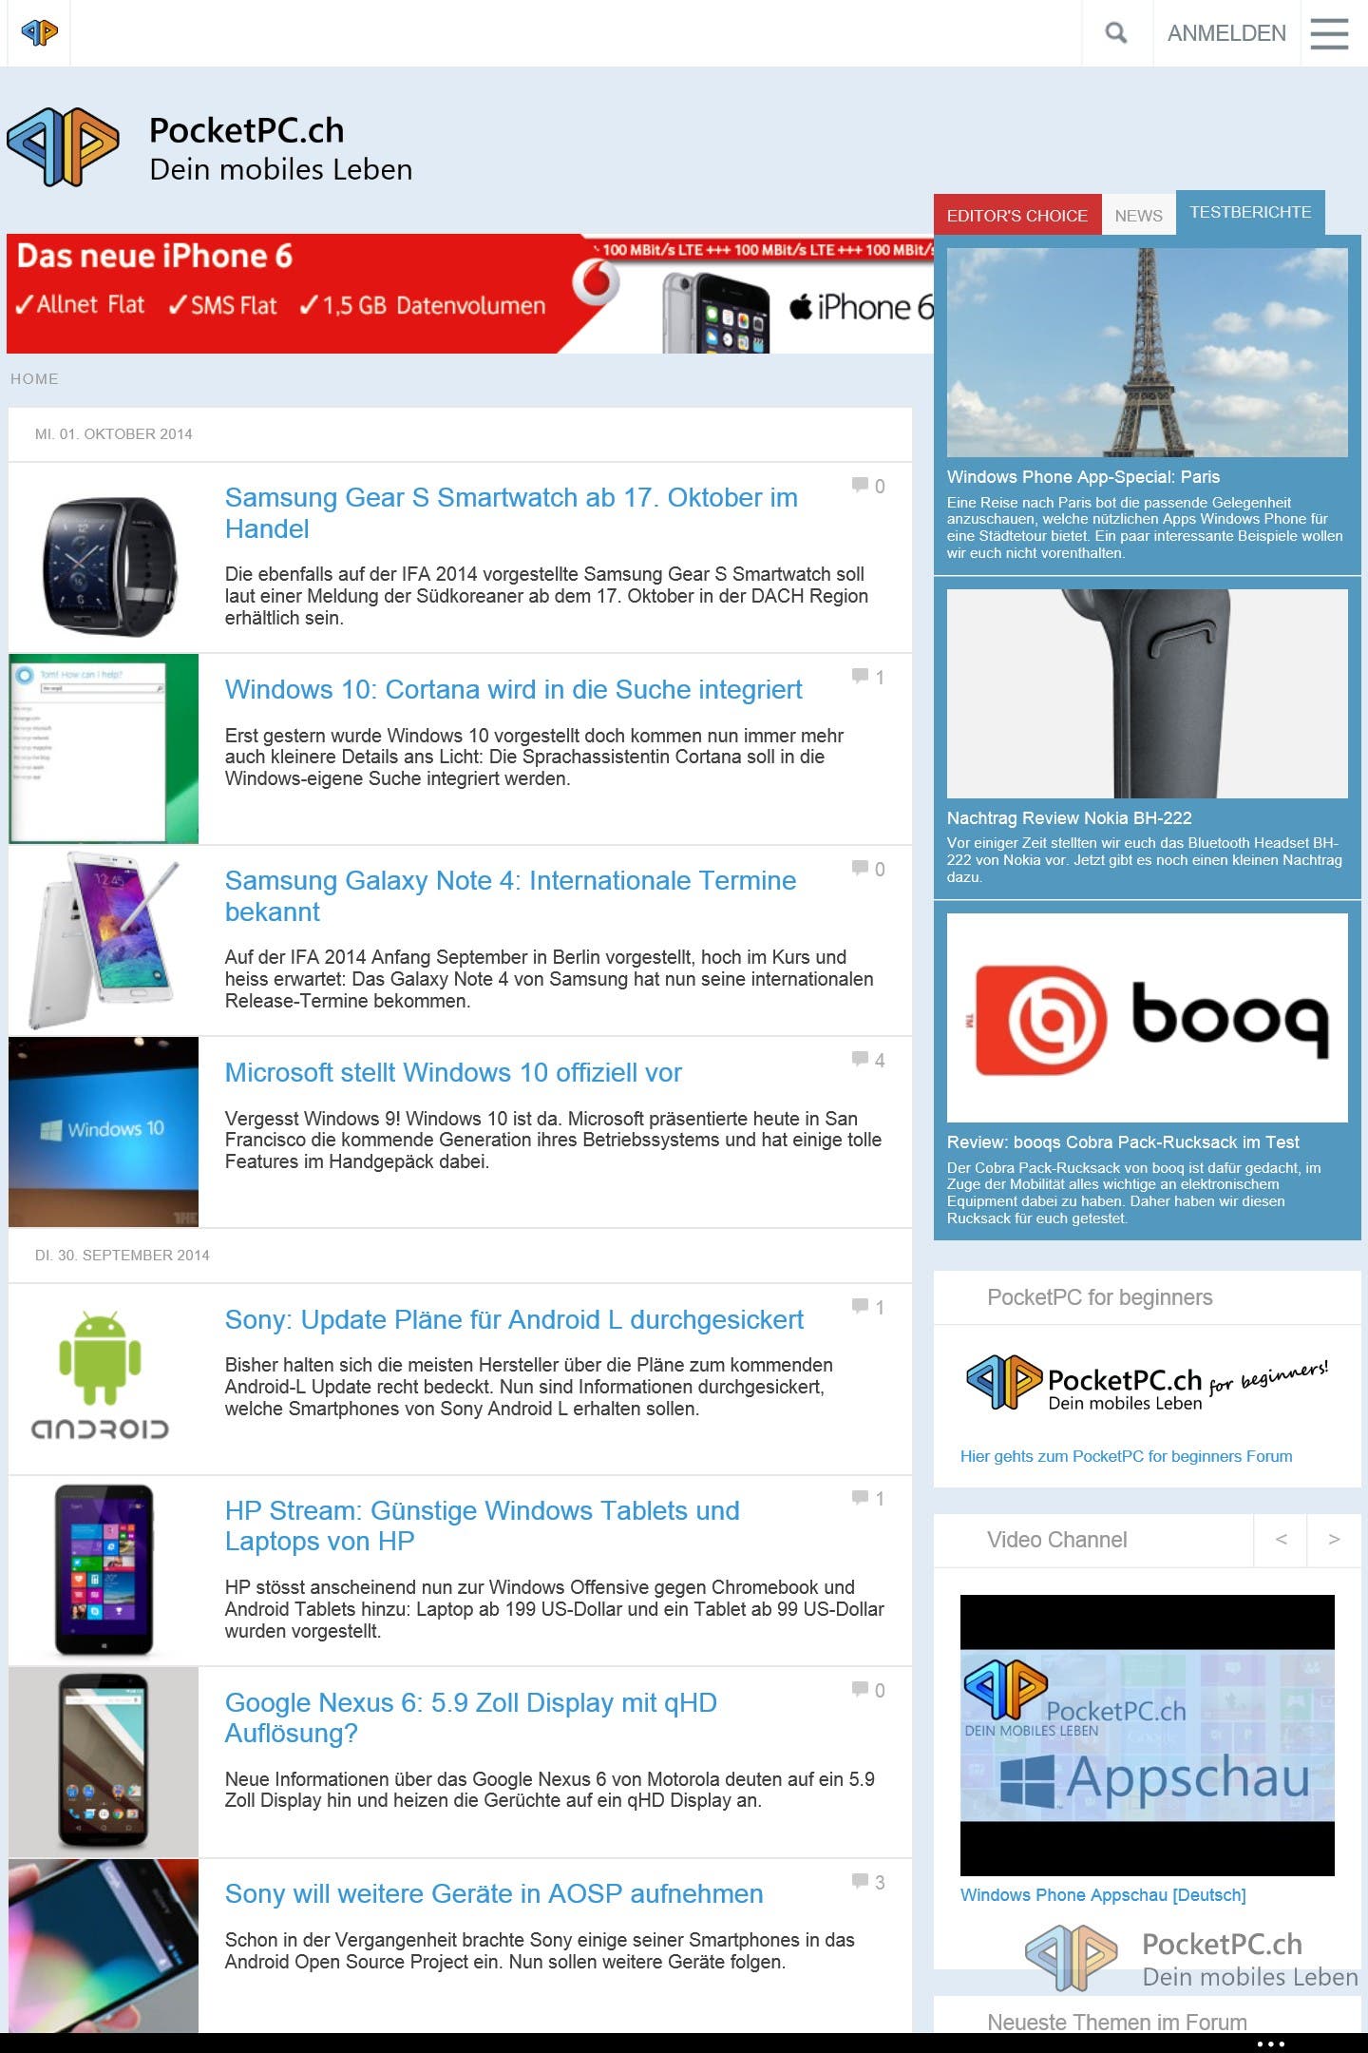Click the iPhone 6 Vodafone banner ad

(x=470, y=294)
